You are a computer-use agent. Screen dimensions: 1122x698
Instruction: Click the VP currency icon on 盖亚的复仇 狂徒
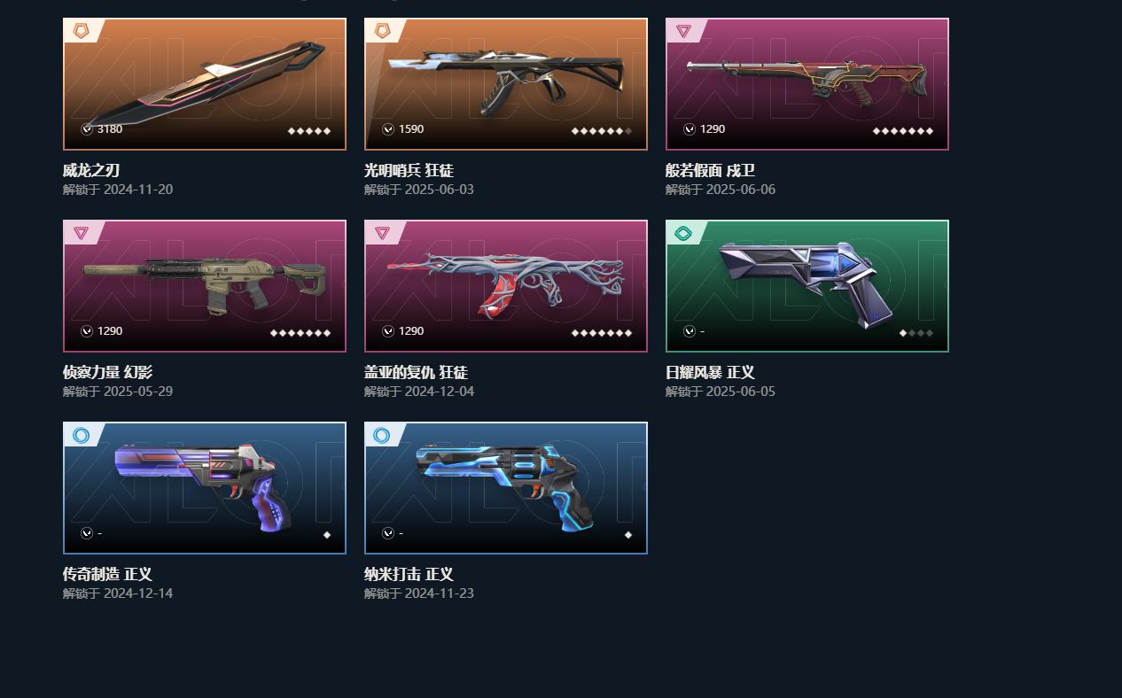coord(388,331)
